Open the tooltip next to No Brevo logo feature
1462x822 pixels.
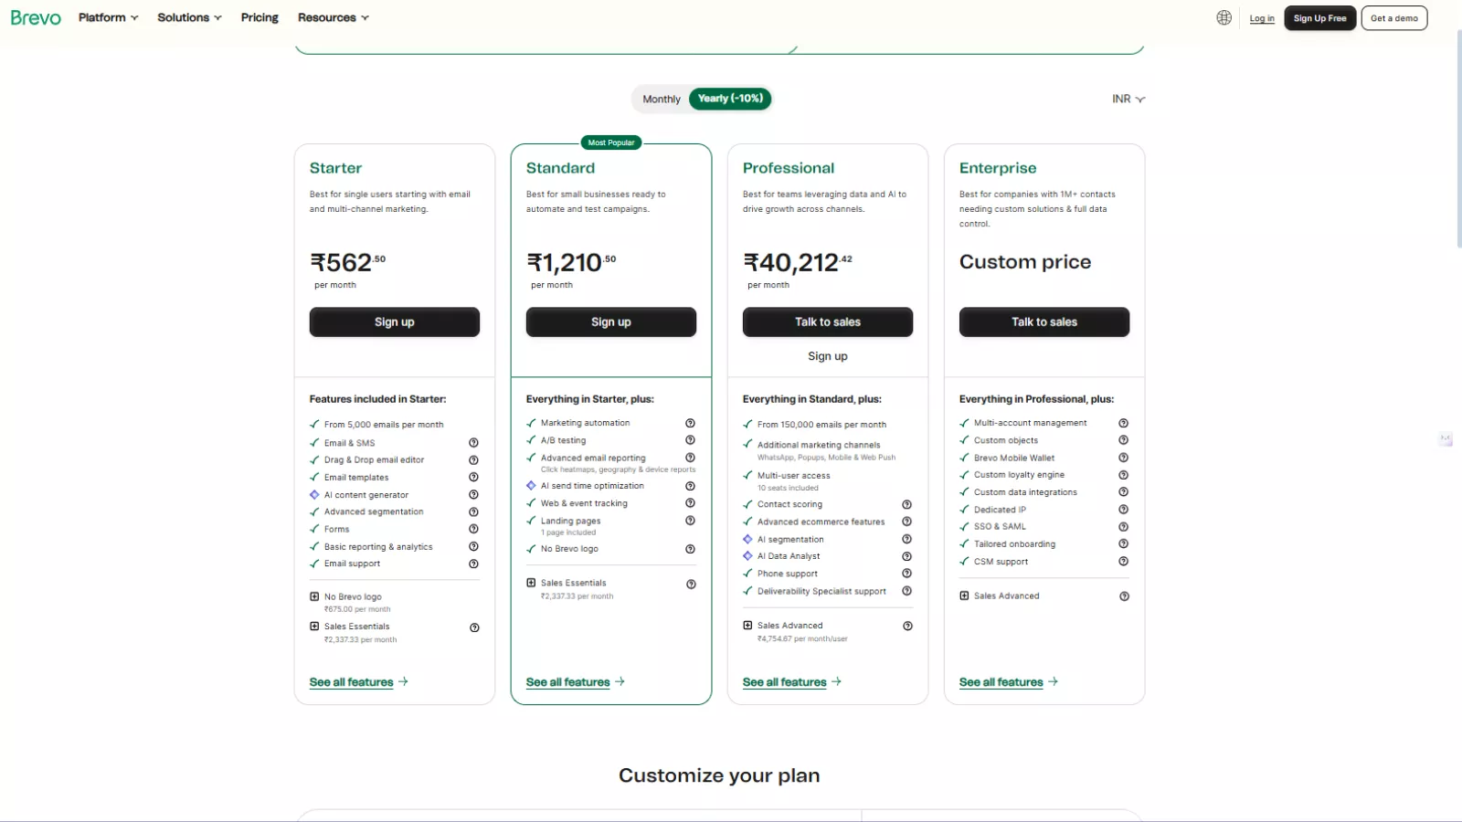pyautogui.click(x=690, y=549)
